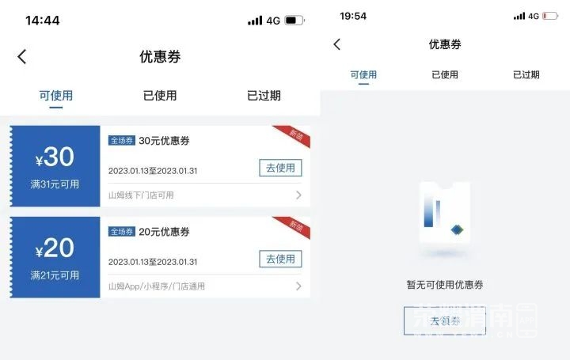570x360 pixels.
Task: Switch to 已使用 tab on left screen
Action: click(160, 96)
